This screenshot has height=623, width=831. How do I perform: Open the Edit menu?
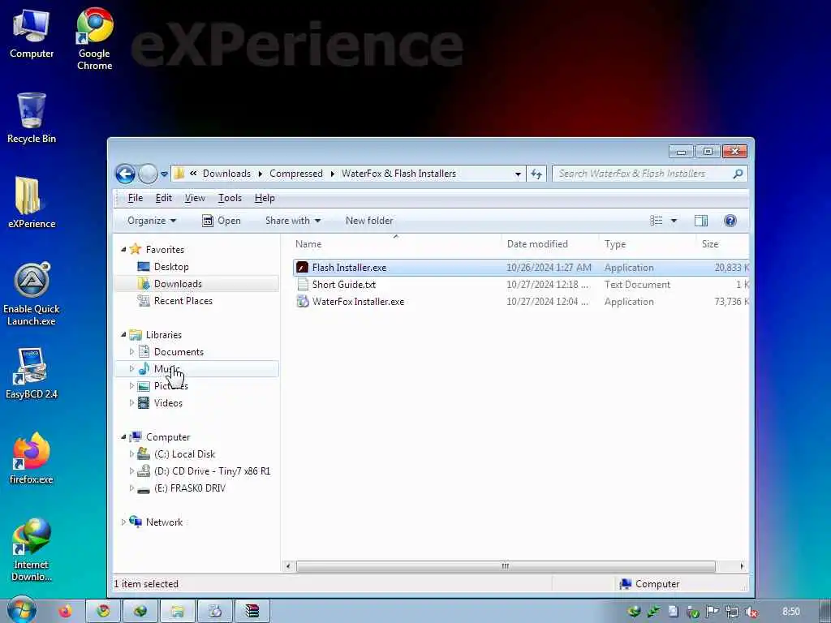(163, 198)
